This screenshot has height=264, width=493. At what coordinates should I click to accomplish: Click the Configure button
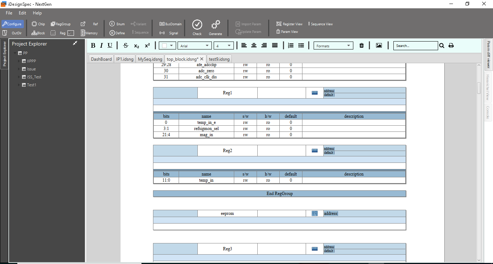pyautogui.click(x=12, y=24)
